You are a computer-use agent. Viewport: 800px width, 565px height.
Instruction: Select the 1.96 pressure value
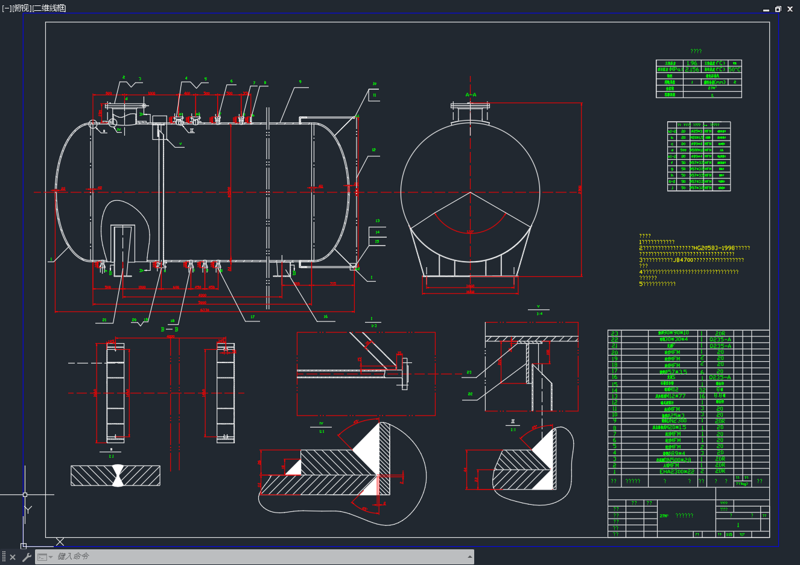pyautogui.click(x=692, y=63)
